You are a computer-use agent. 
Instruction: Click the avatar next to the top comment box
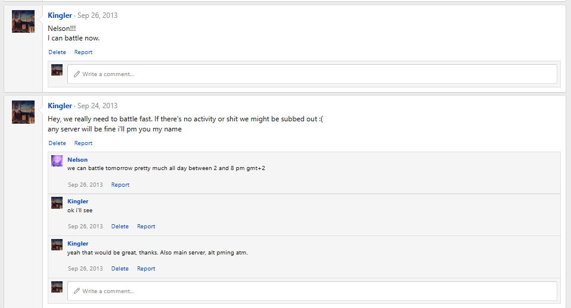(x=57, y=70)
